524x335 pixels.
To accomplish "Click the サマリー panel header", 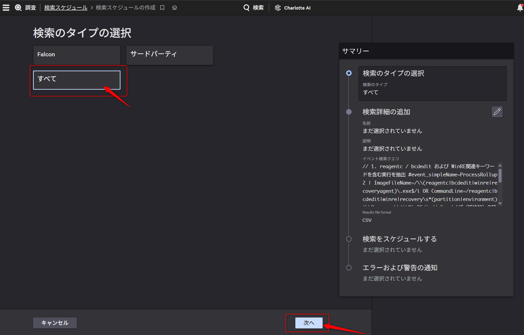I will click(x=426, y=51).
